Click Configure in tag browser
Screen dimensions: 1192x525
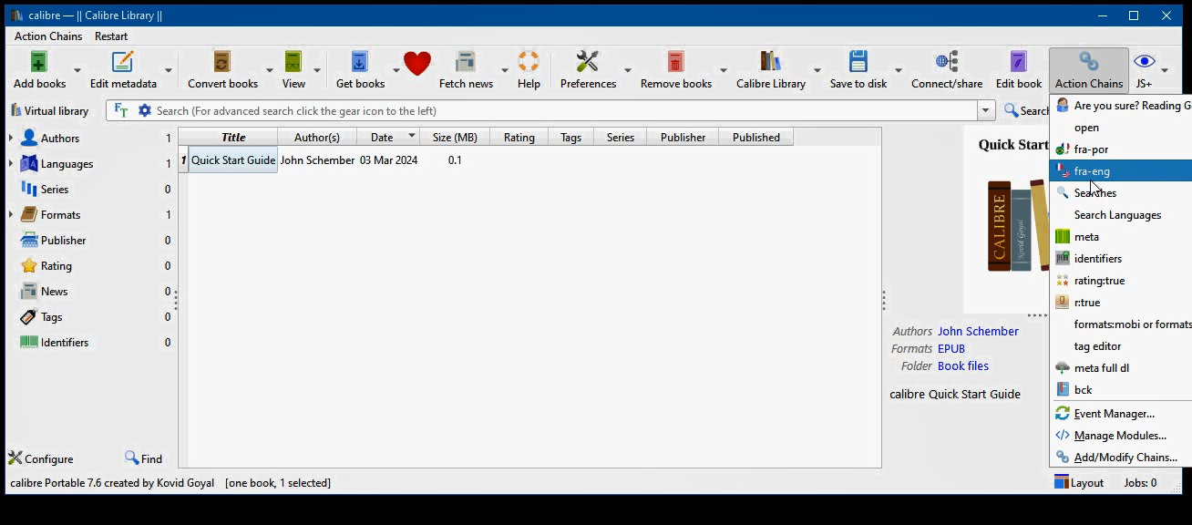coord(41,458)
